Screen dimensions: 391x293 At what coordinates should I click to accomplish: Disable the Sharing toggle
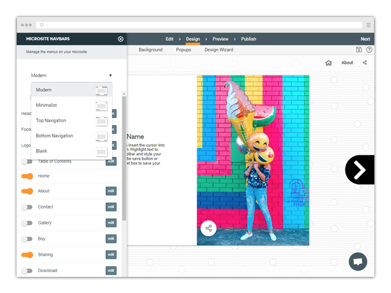(x=27, y=255)
